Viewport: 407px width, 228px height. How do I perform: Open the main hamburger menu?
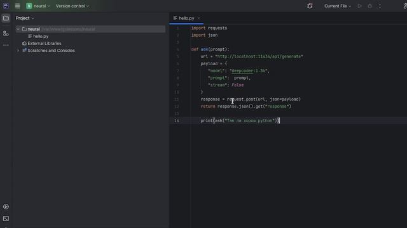pos(17,6)
